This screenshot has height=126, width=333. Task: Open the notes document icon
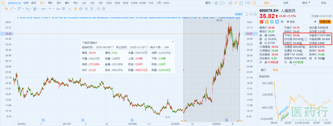tap(282, 22)
